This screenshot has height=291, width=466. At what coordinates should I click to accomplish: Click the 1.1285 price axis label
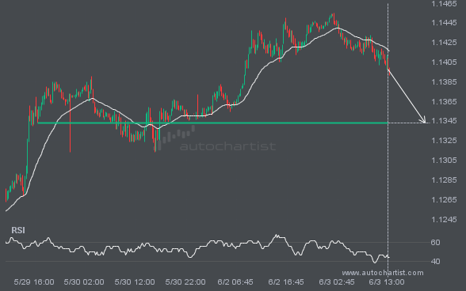(444, 180)
